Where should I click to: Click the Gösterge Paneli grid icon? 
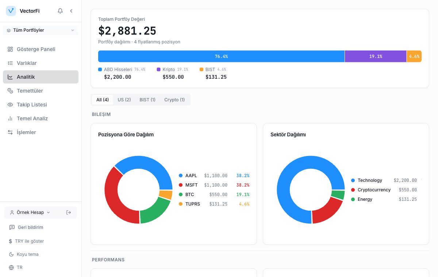(10, 49)
